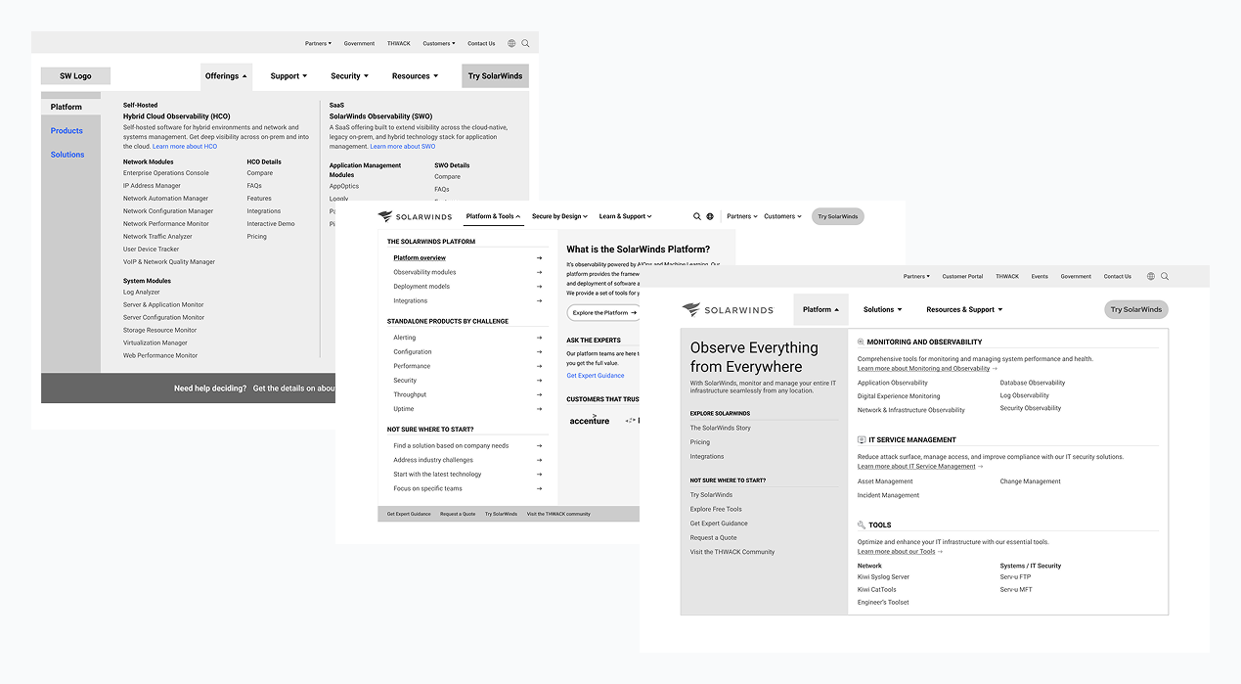Collapse the Platform & Tools dropdown
The height and width of the screenshot is (684, 1241).
494,216
